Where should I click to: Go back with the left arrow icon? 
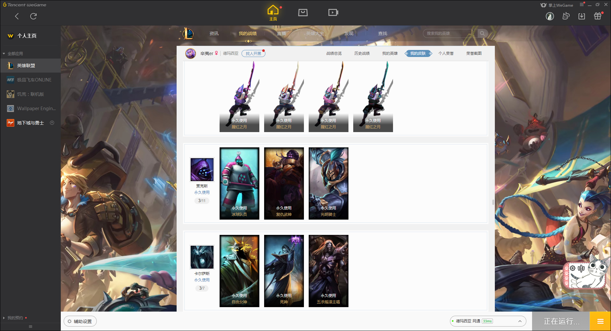tap(17, 16)
